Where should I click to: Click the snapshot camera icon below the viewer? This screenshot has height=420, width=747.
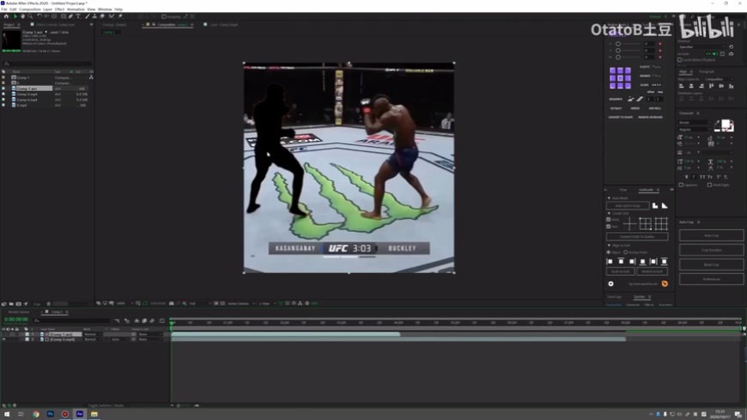[x=172, y=303]
